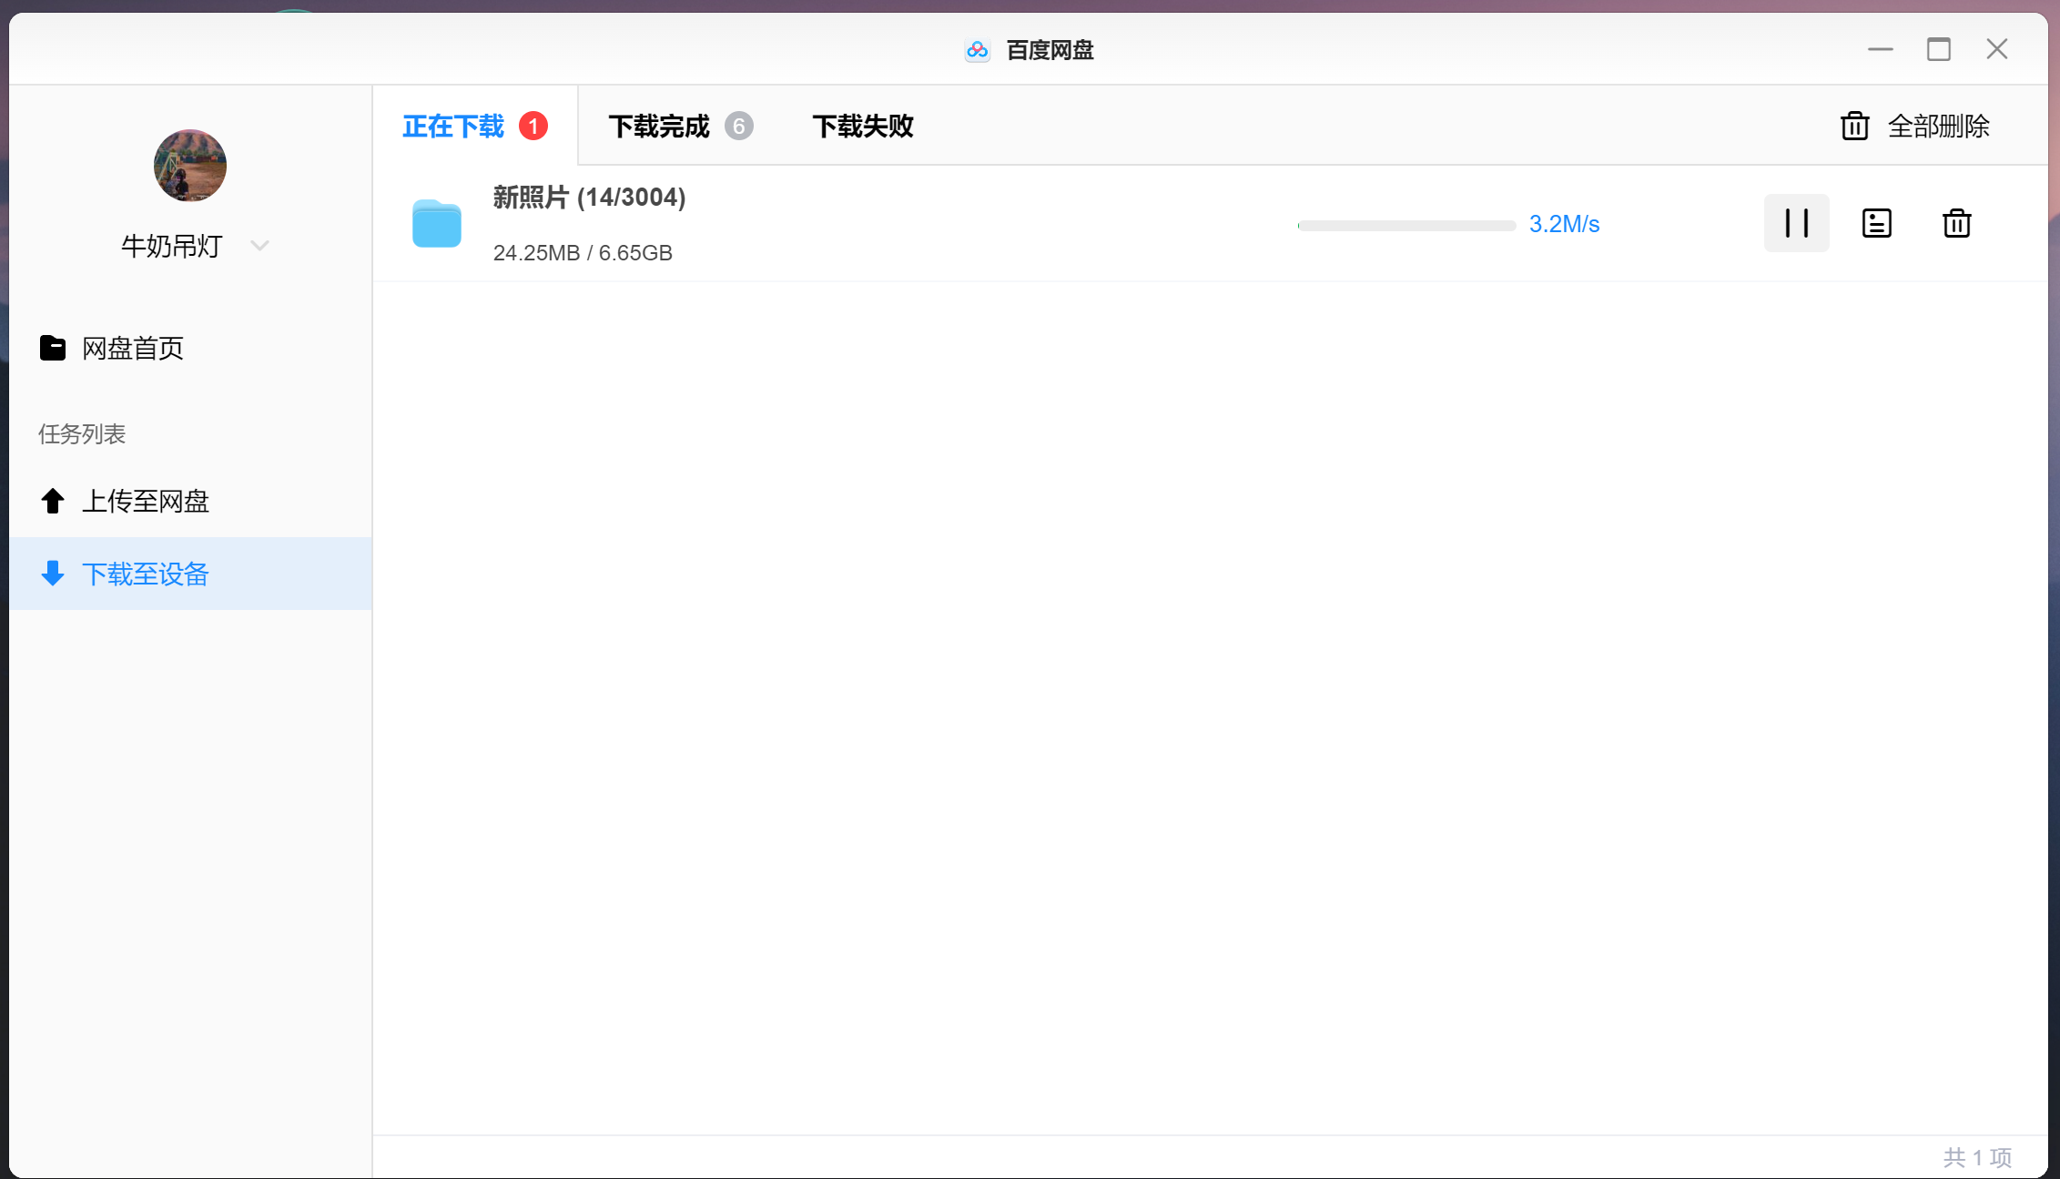Open details for 新照片 download task
This screenshot has height=1179, width=2060.
pyautogui.click(x=1876, y=223)
